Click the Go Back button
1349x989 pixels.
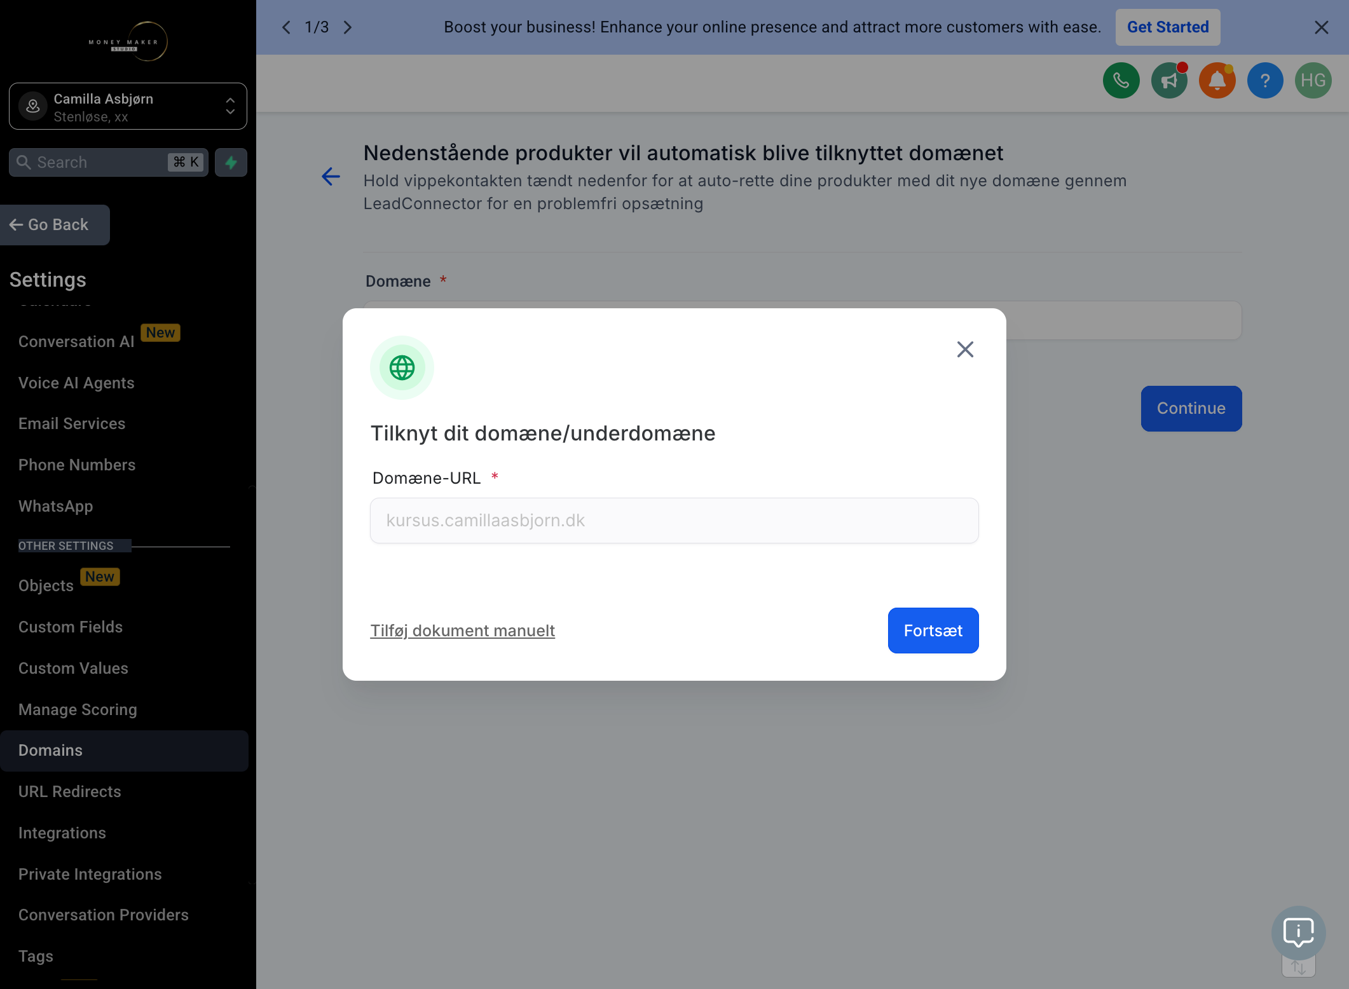coord(55,225)
